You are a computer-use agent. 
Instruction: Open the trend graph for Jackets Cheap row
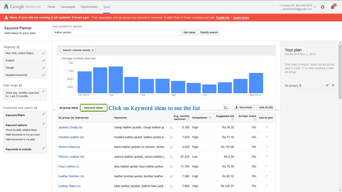coord(171,127)
